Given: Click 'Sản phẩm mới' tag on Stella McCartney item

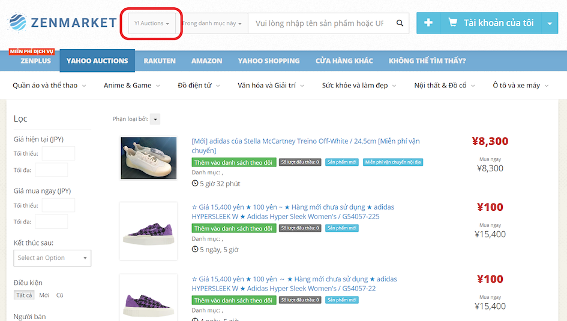Looking at the screenshot, I should pos(342,162).
